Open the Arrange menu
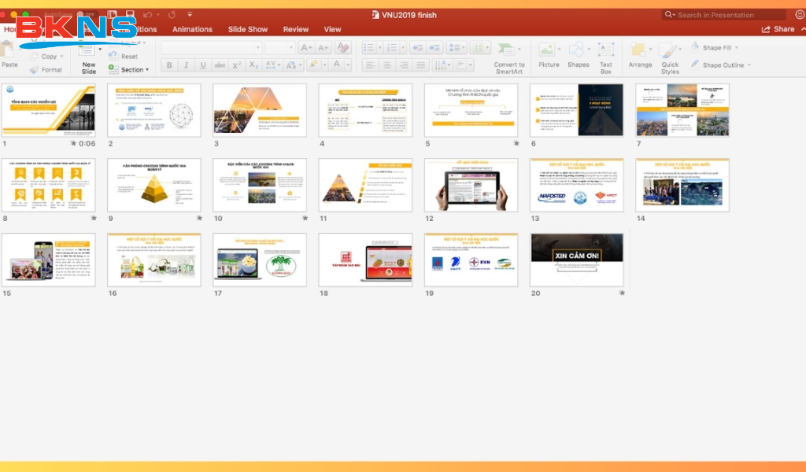The width and height of the screenshot is (806, 472). pyautogui.click(x=640, y=56)
